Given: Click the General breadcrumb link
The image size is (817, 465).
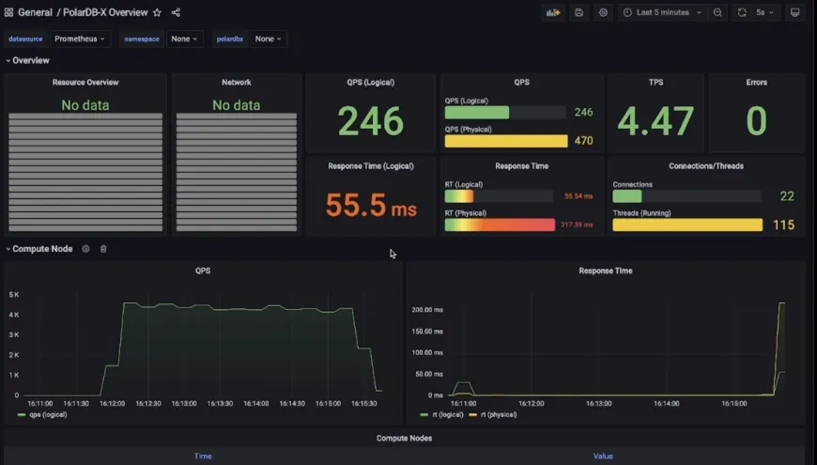Looking at the screenshot, I should (x=35, y=12).
